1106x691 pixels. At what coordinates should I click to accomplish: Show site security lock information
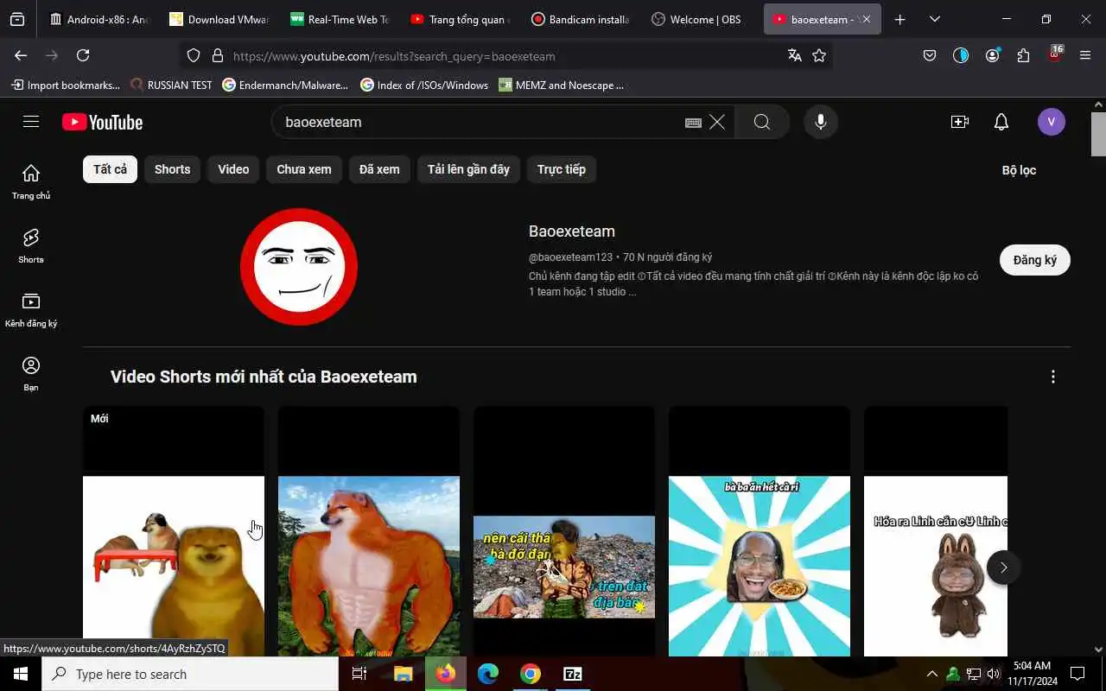tap(218, 55)
